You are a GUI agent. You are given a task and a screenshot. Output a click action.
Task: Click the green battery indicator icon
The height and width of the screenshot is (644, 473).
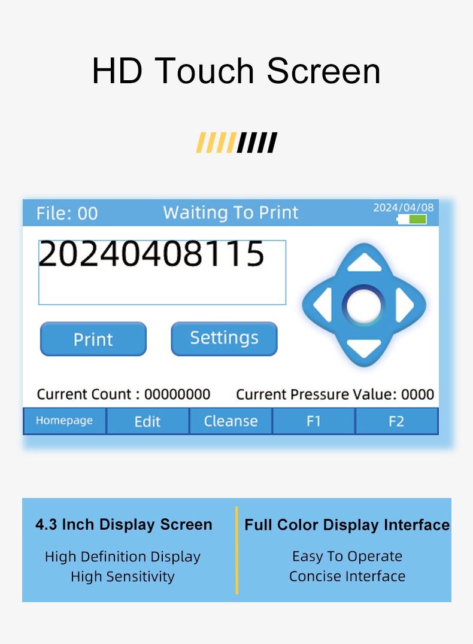tap(412, 219)
